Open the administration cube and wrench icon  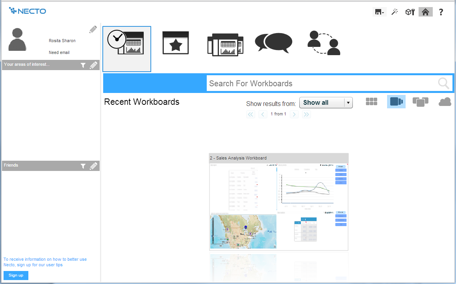pyautogui.click(x=410, y=12)
